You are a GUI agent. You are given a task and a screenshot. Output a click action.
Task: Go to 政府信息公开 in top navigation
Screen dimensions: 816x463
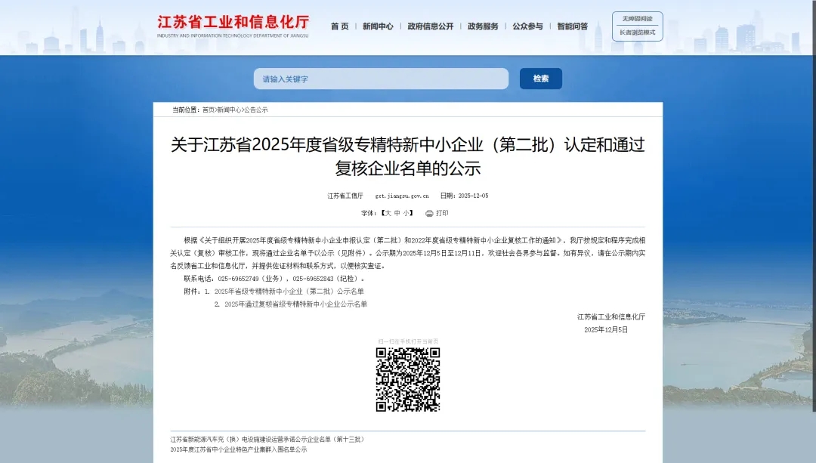431,26
